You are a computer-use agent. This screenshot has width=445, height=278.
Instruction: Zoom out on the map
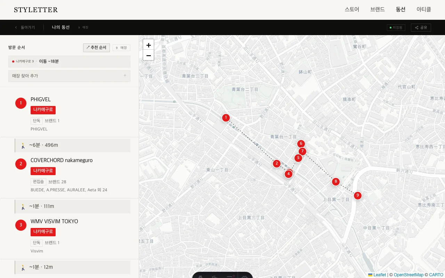pyautogui.click(x=148, y=55)
